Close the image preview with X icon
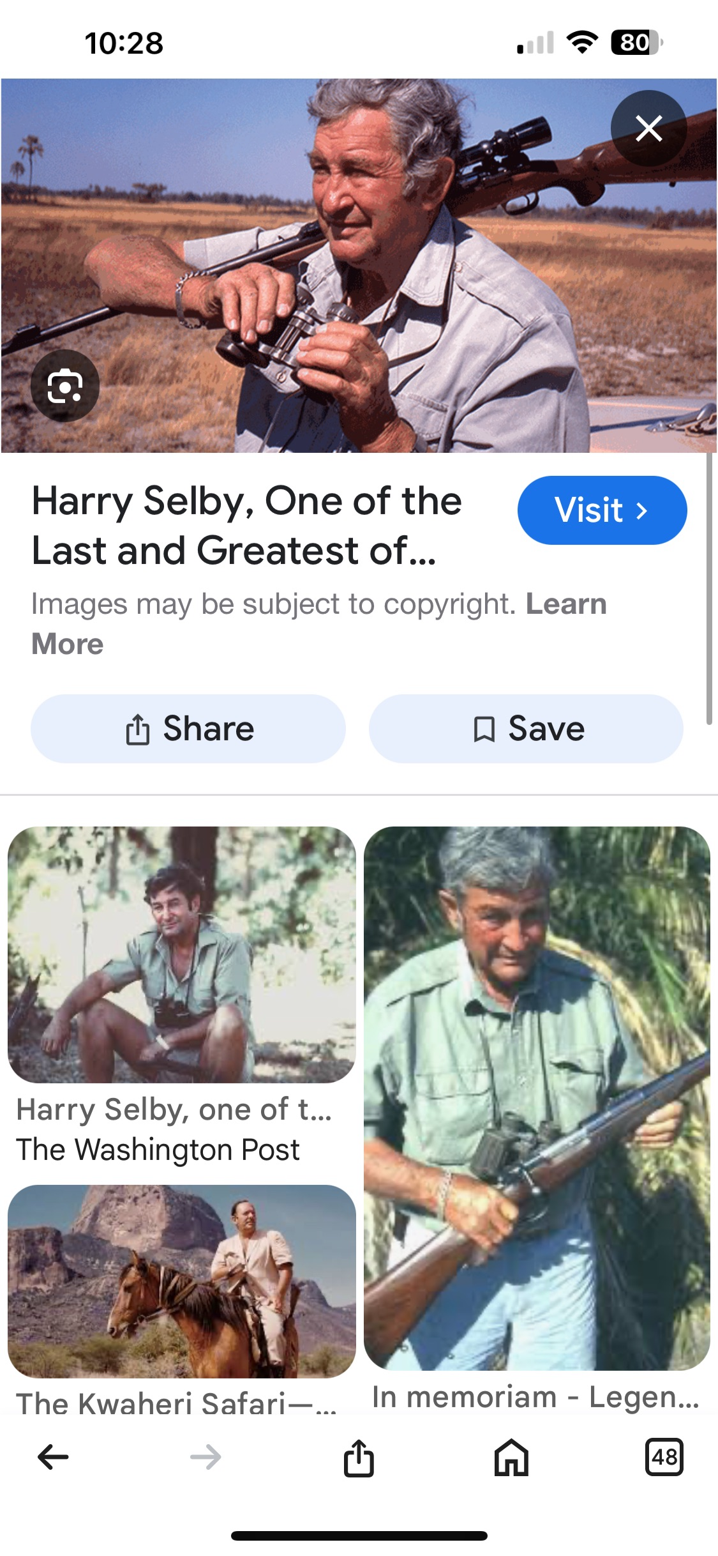The image size is (718, 1556). (648, 128)
